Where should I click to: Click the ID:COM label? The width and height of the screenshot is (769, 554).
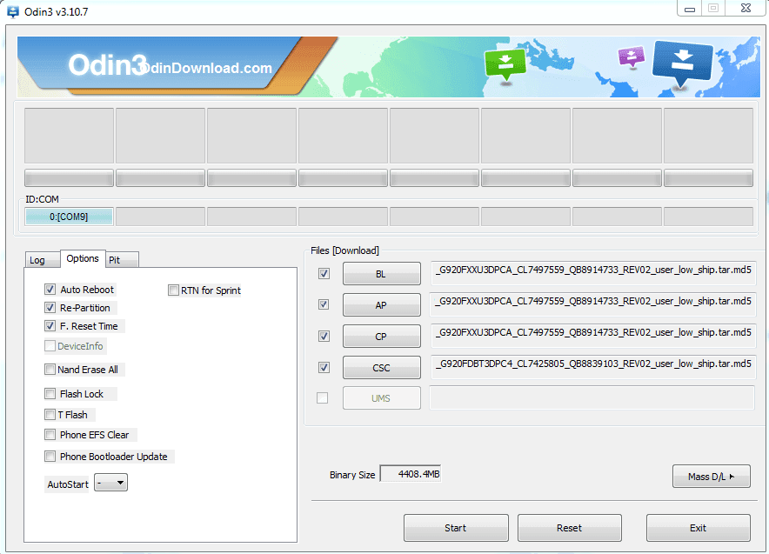(x=42, y=199)
